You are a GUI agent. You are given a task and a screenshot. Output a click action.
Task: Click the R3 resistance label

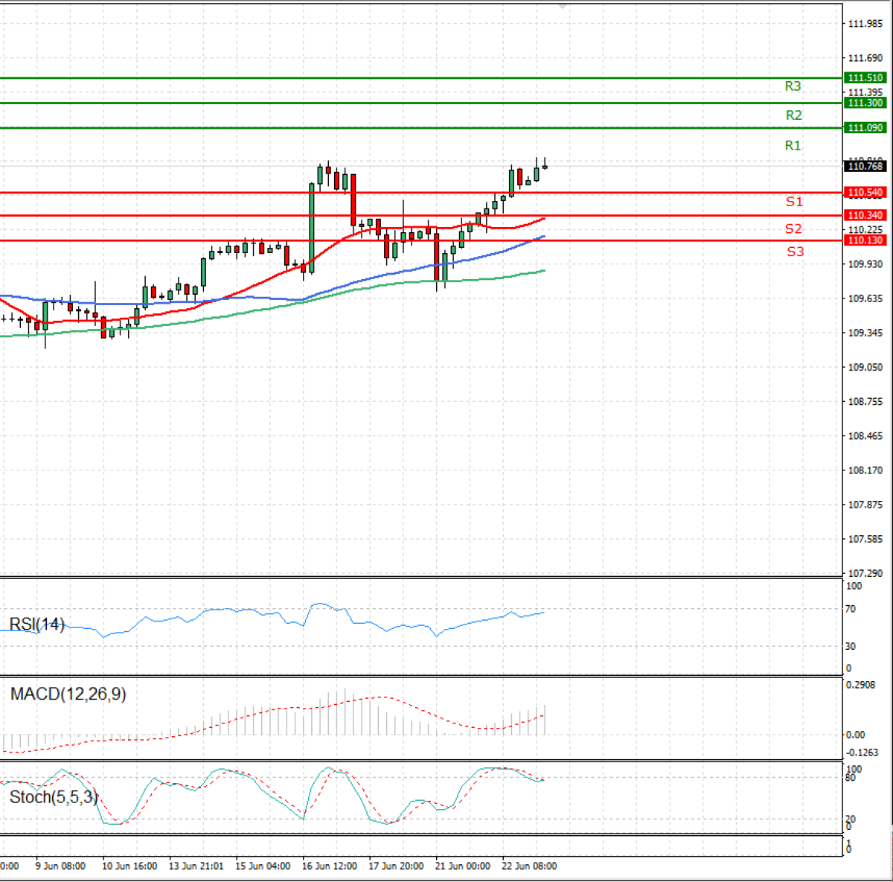[793, 86]
